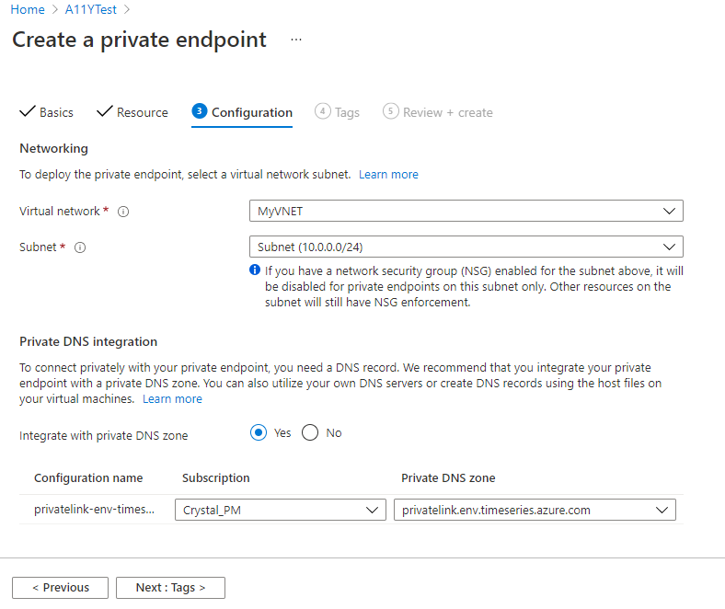This screenshot has height=609, width=725.
Task: Open the ellipsis more options menu
Action: click(295, 40)
